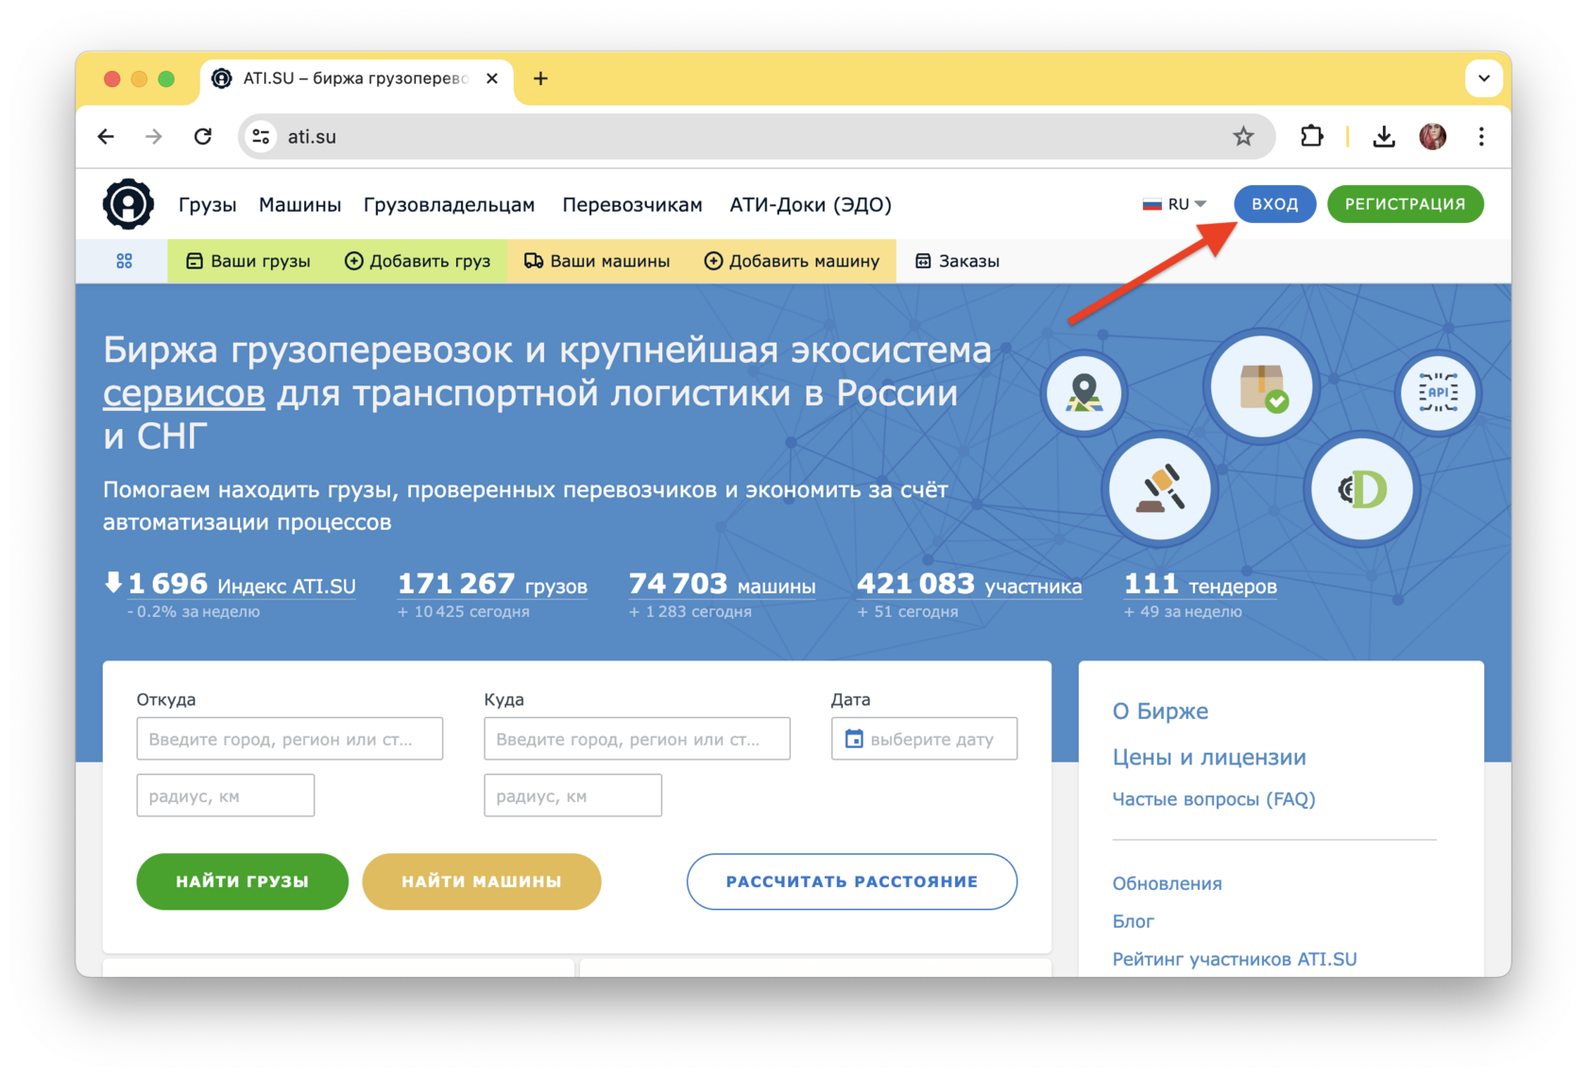Open Частые вопросы (FAQ) link
Viewport: 1587px width, 1077px height.
pos(1214,799)
